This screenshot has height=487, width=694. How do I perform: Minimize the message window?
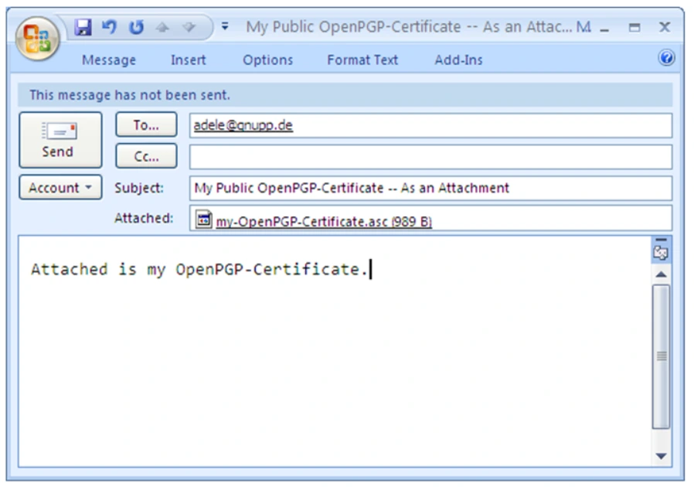pyautogui.click(x=605, y=28)
